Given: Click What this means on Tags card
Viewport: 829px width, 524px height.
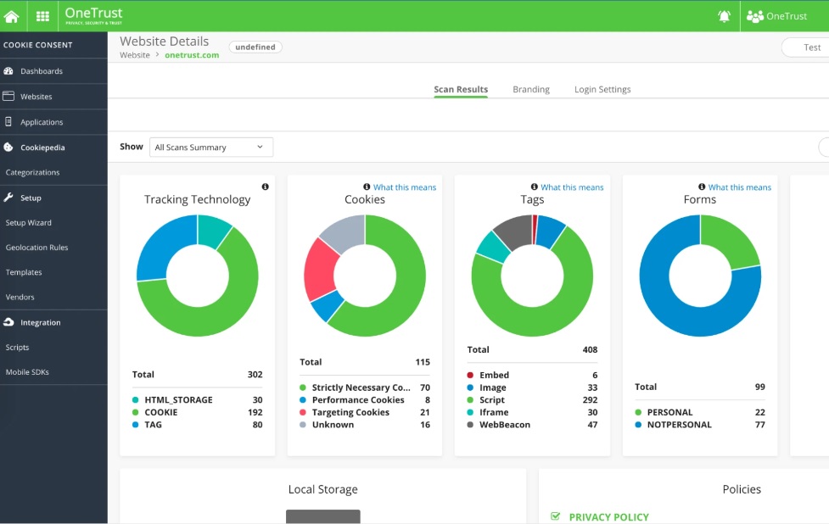Looking at the screenshot, I should 572,187.
